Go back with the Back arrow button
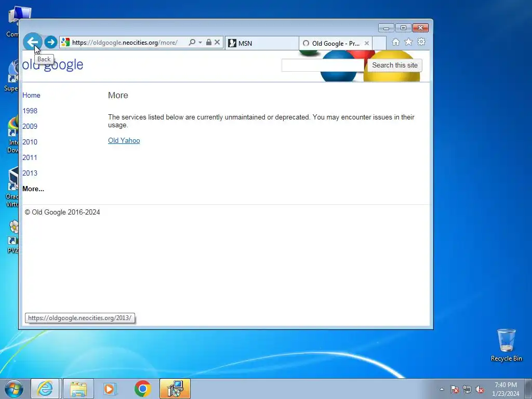This screenshot has width=532, height=399. [x=33, y=42]
